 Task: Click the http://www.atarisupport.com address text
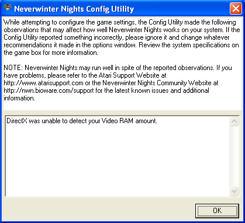44,83
